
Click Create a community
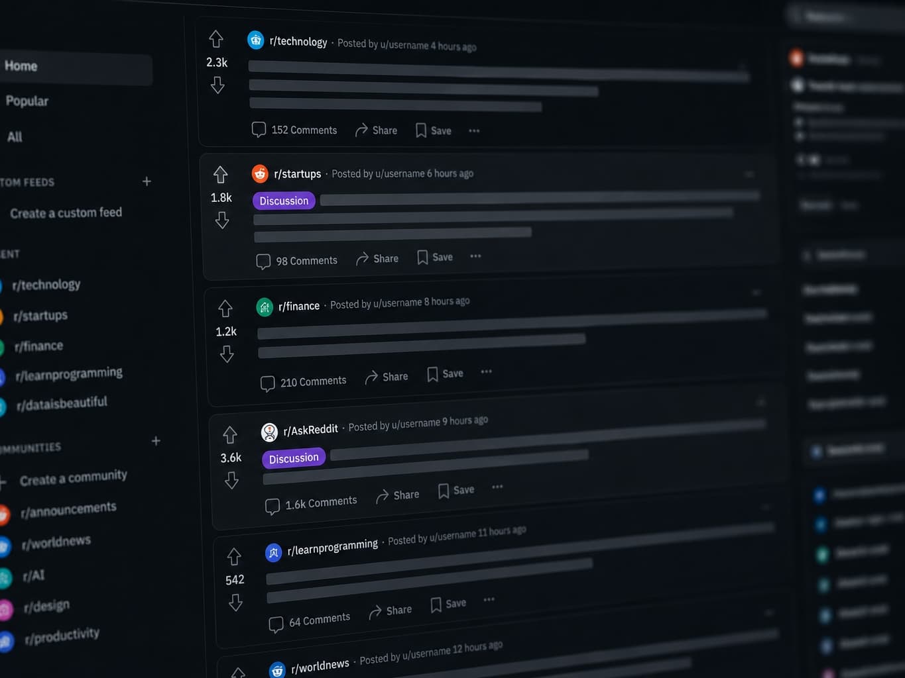click(73, 478)
